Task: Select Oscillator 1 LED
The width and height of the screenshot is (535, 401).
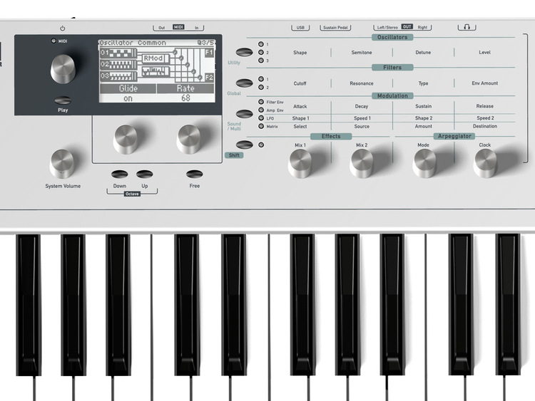Action: coord(261,44)
